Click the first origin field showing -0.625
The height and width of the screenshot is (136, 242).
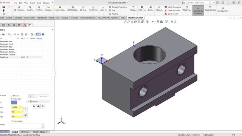[x=17, y=107]
